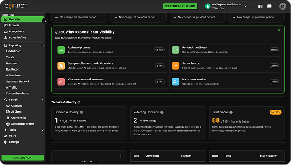Click the Website Authority info icon
The image size is (291, 165).
tap(79, 102)
